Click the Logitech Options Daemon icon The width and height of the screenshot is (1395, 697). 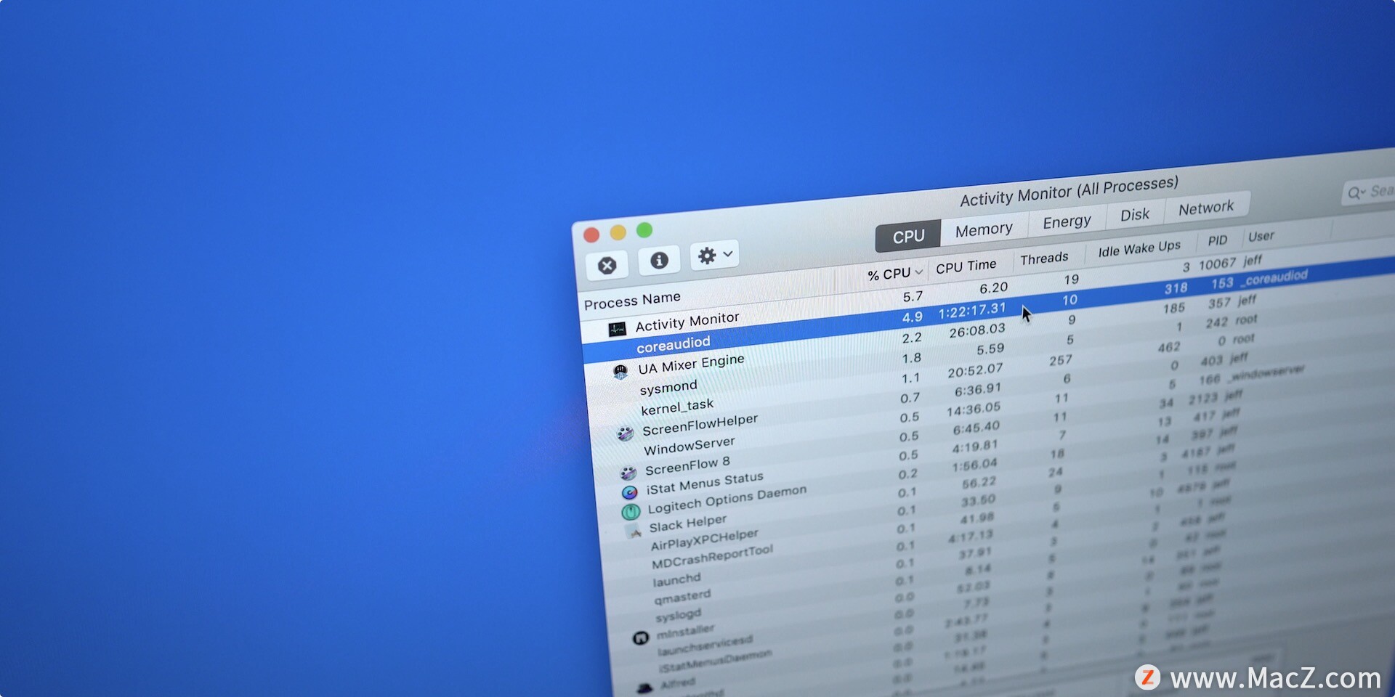pos(631,511)
